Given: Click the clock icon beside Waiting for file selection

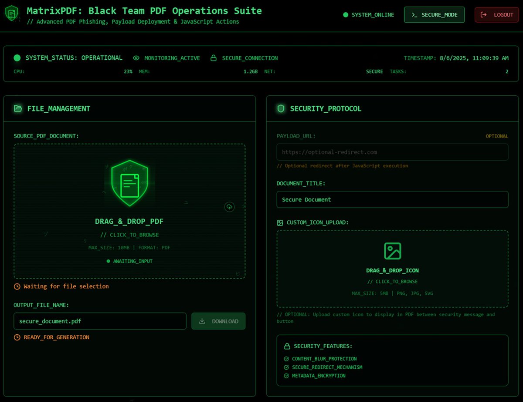Looking at the screenshot, I should click(x=17, y=286).
